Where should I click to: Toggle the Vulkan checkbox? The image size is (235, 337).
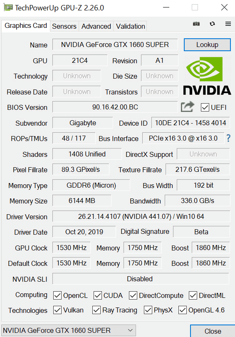point(57,310)
